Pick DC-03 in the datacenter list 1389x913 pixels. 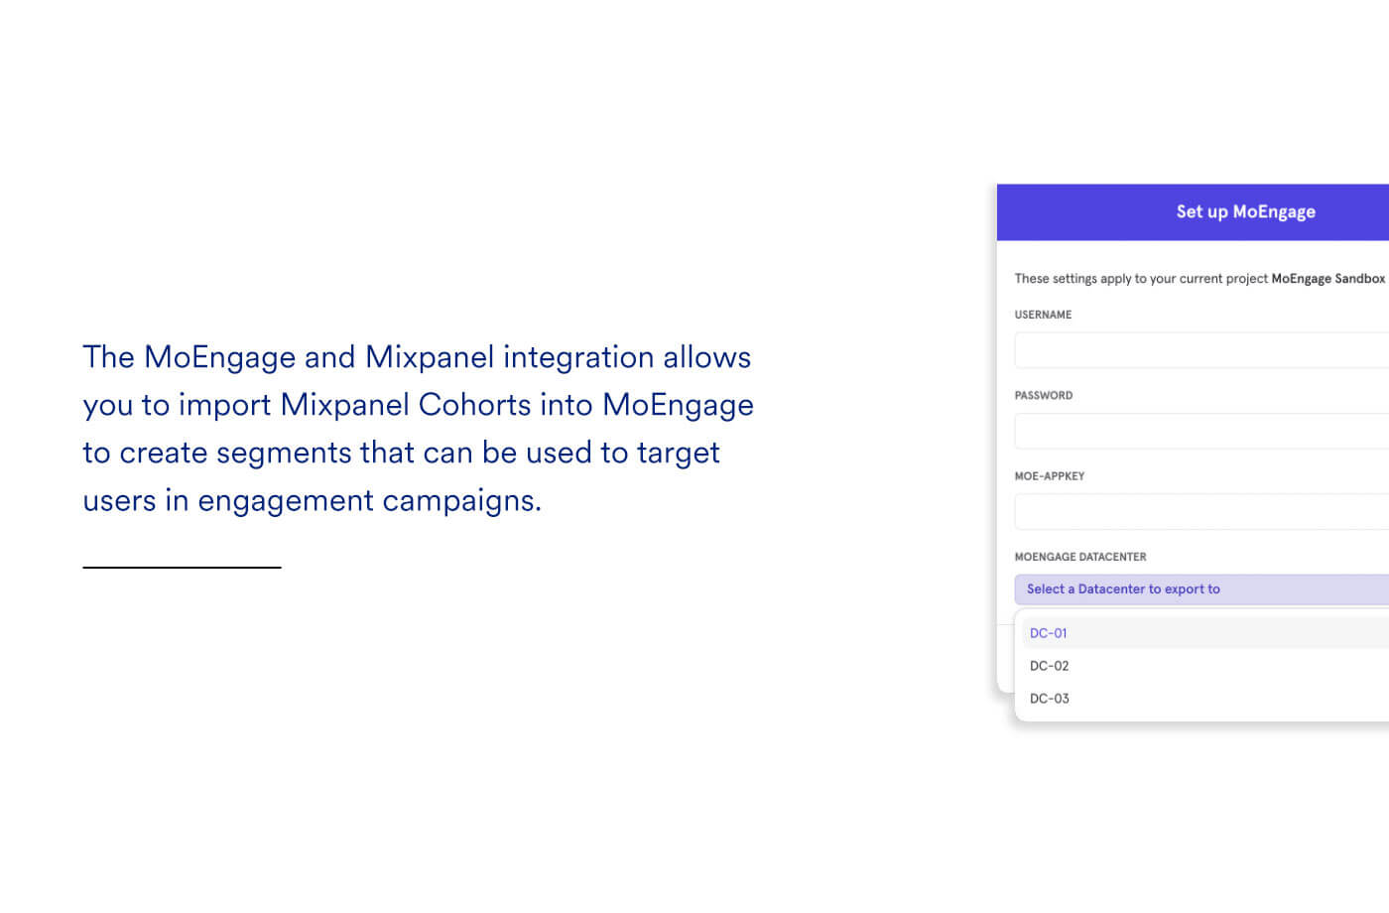point(1205,699)
